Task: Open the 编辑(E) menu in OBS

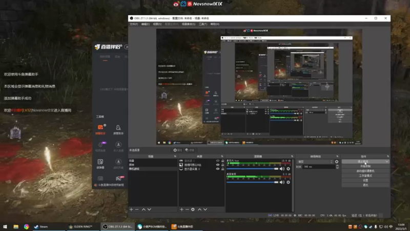Action: coord(146,24)
